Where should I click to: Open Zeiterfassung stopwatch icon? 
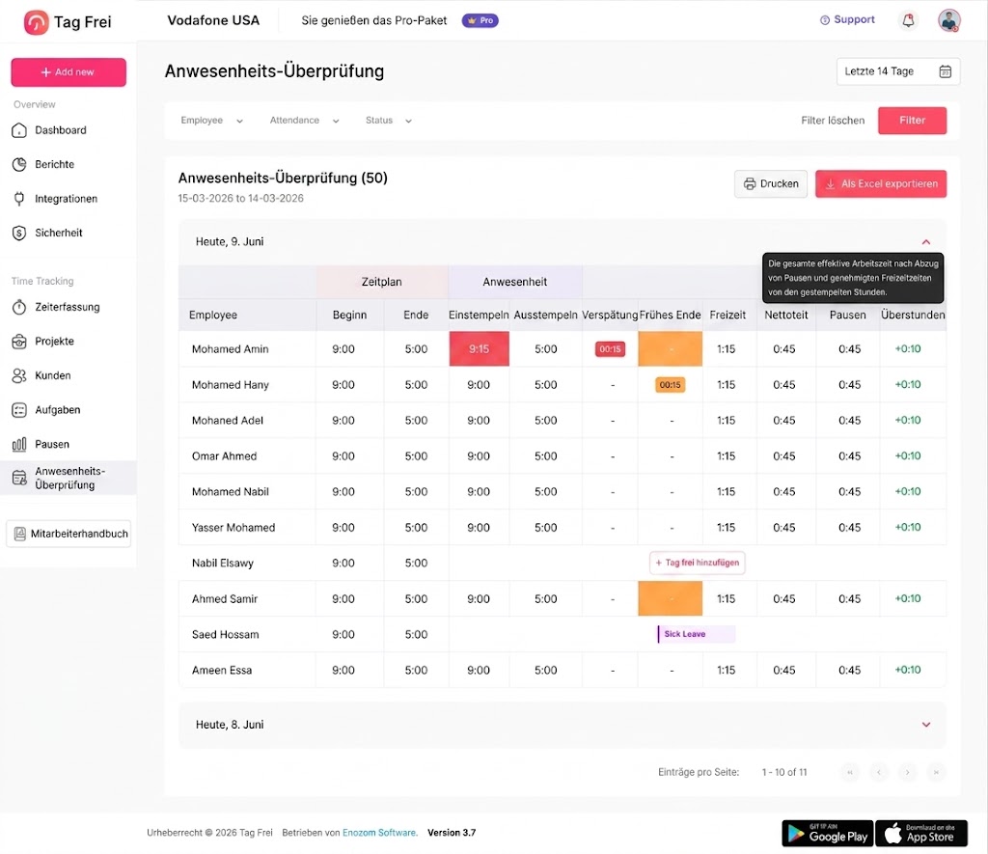(x=19, y=307)
